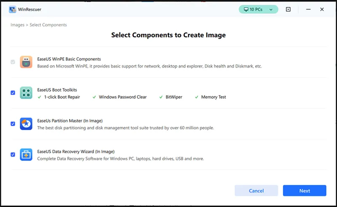Image resolution: width=337 pixels, height=207 pixels.
Task: Uncheck the EaseUS Boot Toolkits checkbox
Action: point(13,93)
